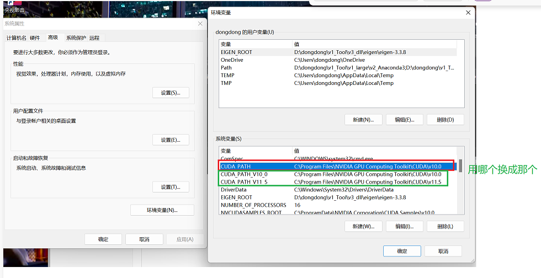Image resolution: width=541 pixels, height=278 pixels.
Task: Click 值 header in system variables
Action: pos(375,151)
